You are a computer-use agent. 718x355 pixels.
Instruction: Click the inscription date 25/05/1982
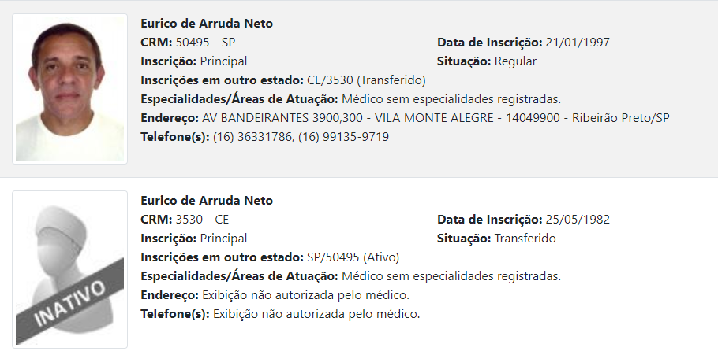(x=578, y=220)
